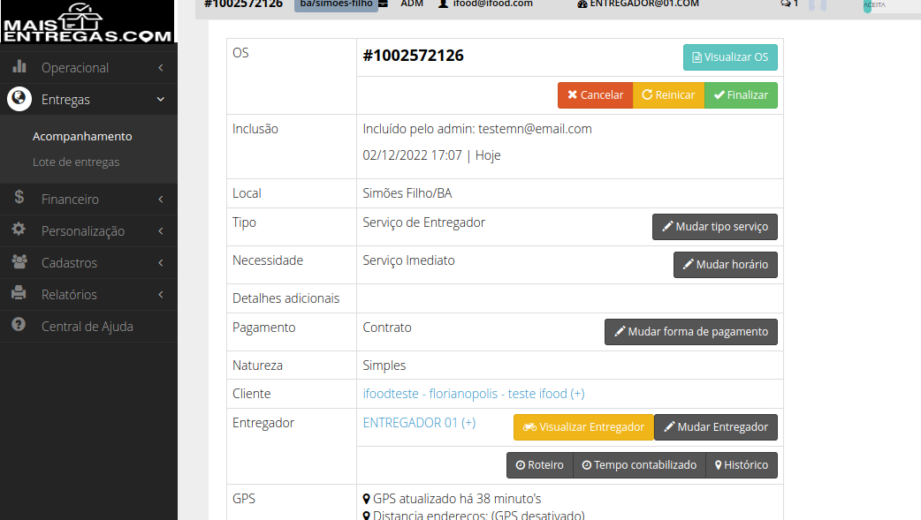The height and width of the screenshot is (520, 921).
Task: Open ENTREGADOR 01 (+) link
Action: coord(419,423)
